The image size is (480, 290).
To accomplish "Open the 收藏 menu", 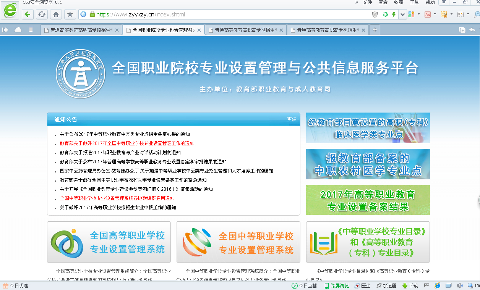I will tap(399, 2).
